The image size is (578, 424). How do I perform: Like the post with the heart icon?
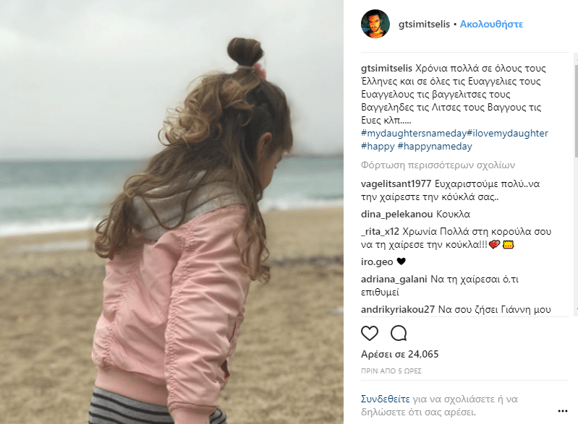point(370,334)
